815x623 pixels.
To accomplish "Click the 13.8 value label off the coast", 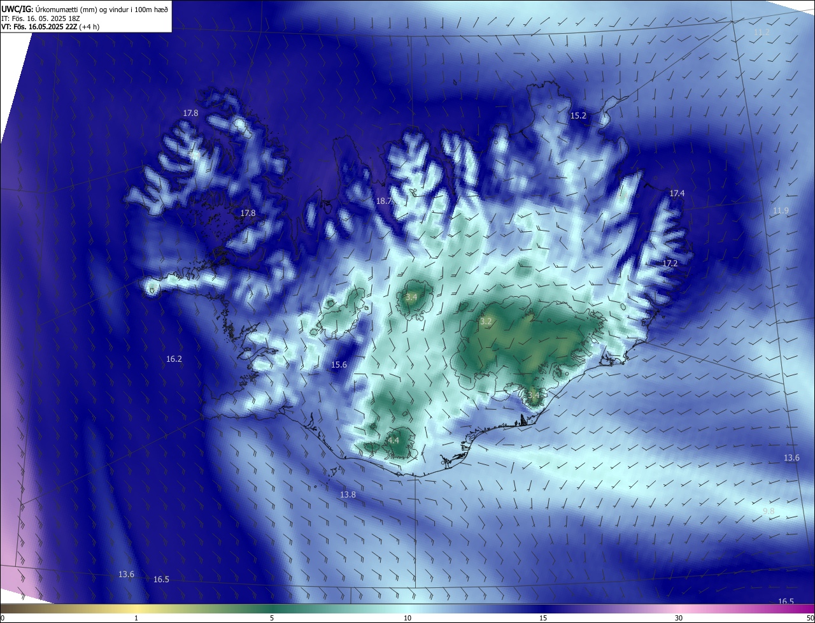I will [x=348, y=495].
